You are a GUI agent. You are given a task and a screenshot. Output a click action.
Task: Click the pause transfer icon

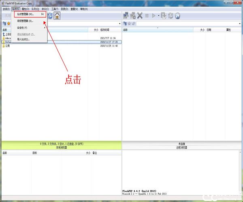tap(147, 15)
